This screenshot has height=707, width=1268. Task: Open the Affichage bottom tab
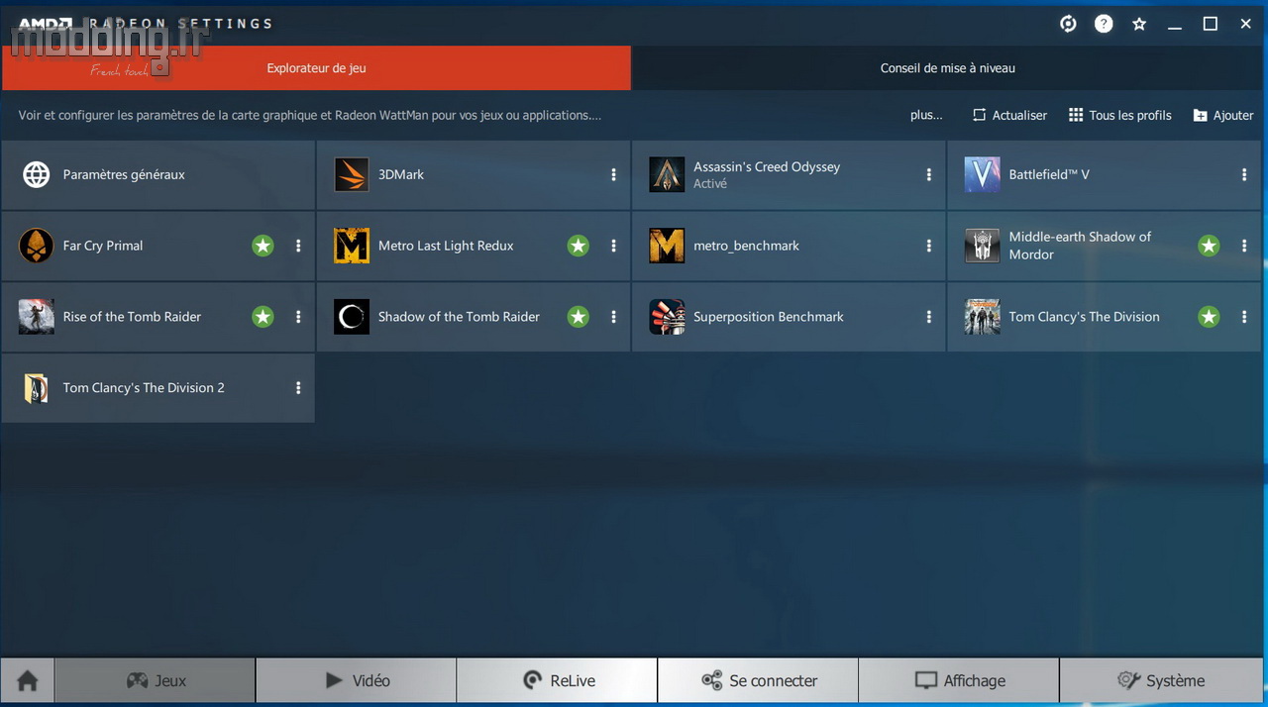(959, 680)
